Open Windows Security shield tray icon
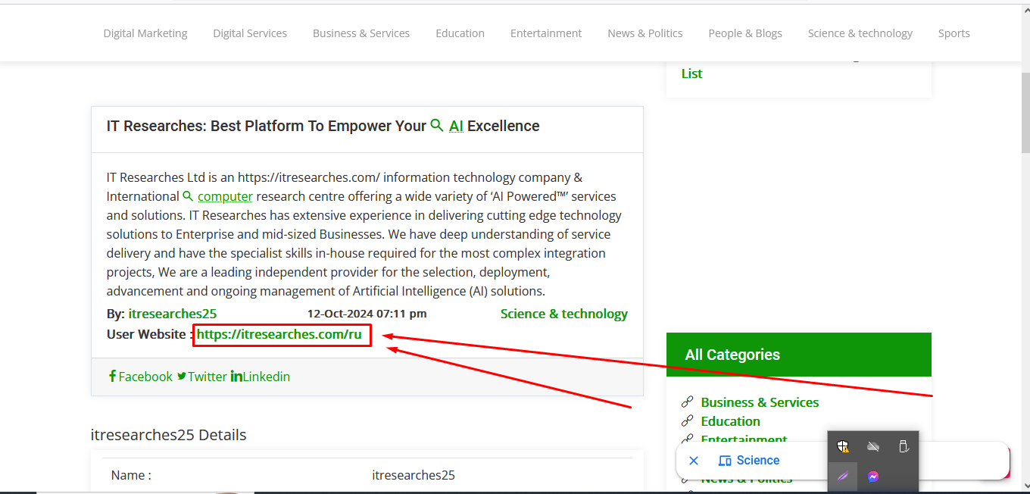Image resolution: width=1030 pixels, height=494 pixels. tap(843, 447)
